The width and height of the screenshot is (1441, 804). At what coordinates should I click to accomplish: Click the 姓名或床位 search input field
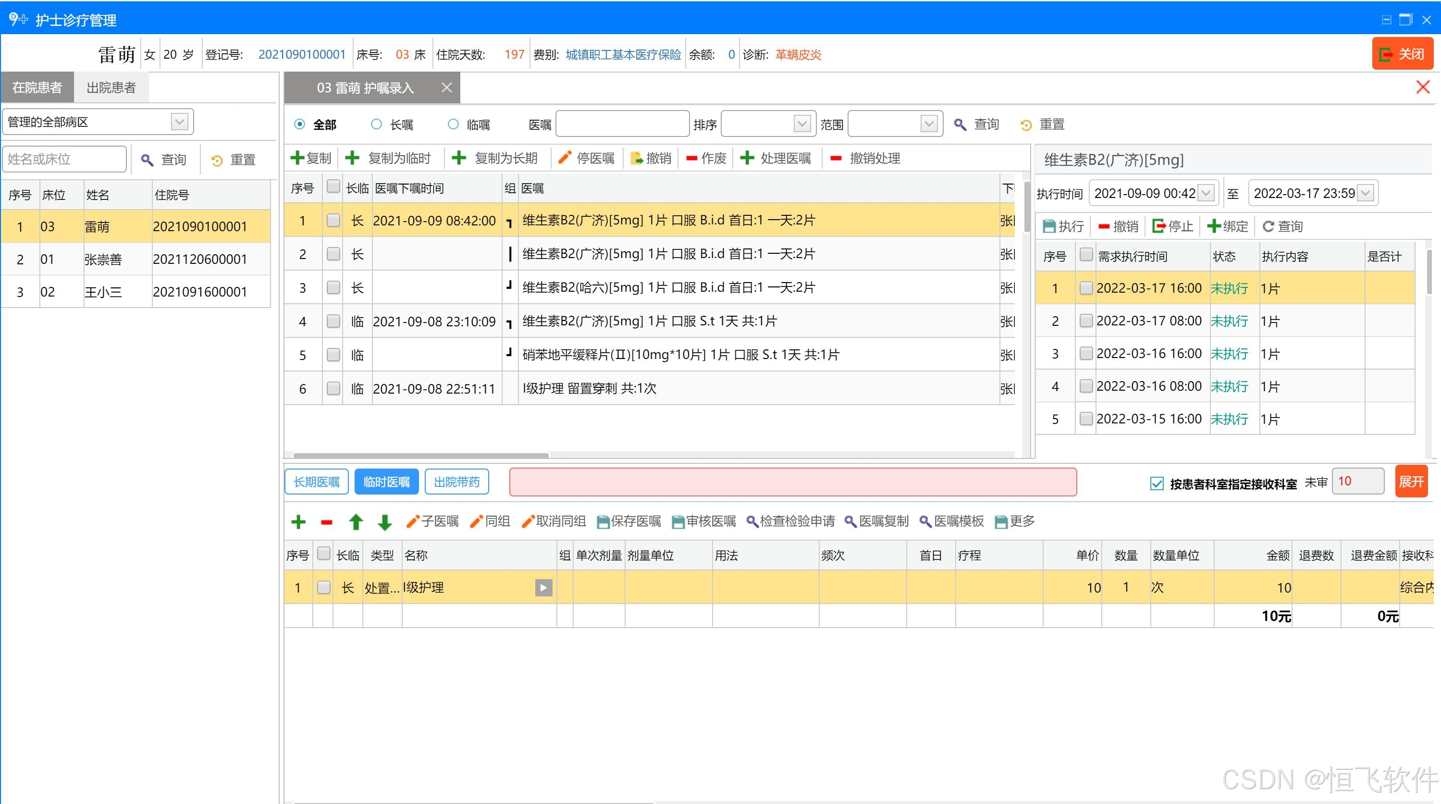pyautogui.click(x=64, y=160)
